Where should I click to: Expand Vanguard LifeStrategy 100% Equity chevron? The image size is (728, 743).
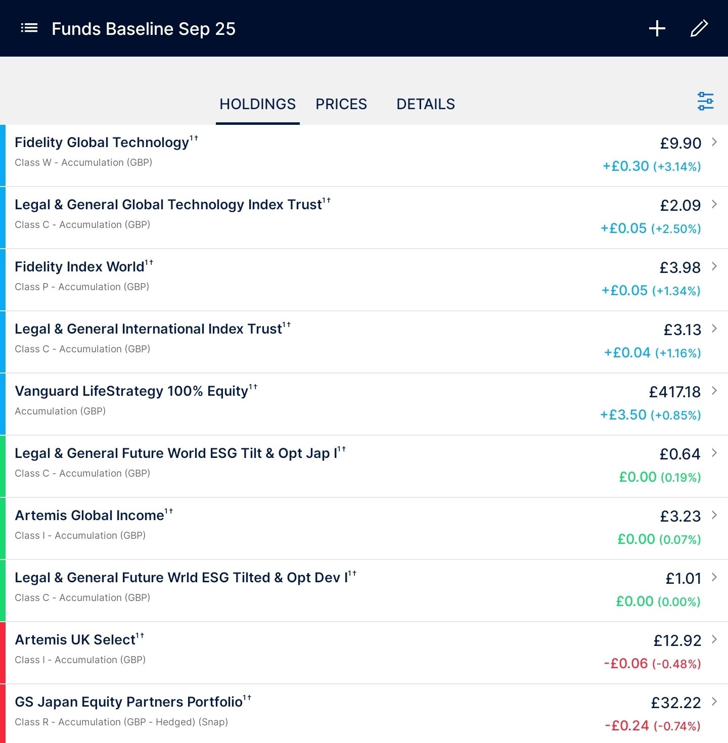(714, 391)
